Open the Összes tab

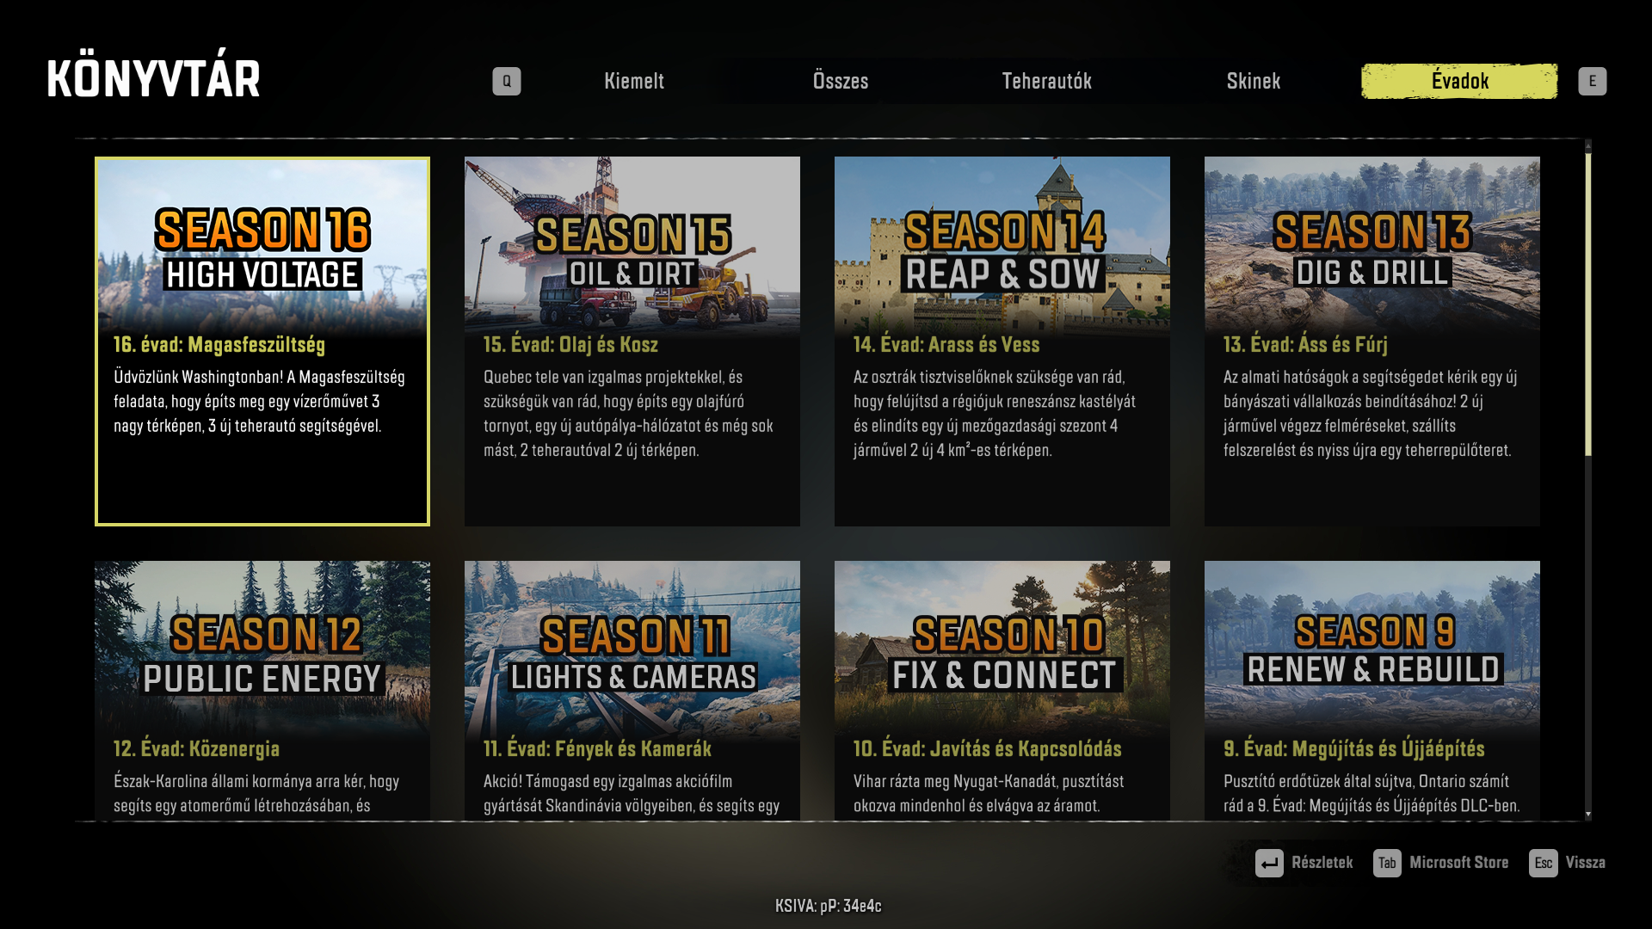pyautogui.click(x=841, y=81)
